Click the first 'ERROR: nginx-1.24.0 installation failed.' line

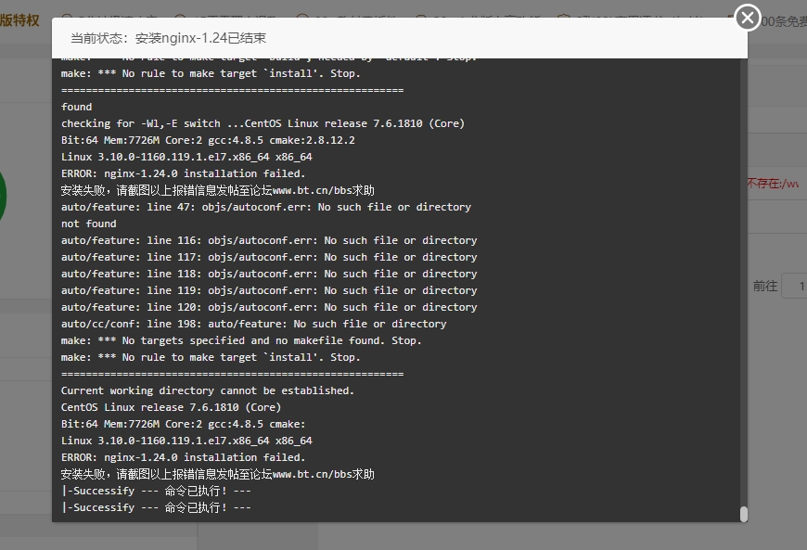184,173
